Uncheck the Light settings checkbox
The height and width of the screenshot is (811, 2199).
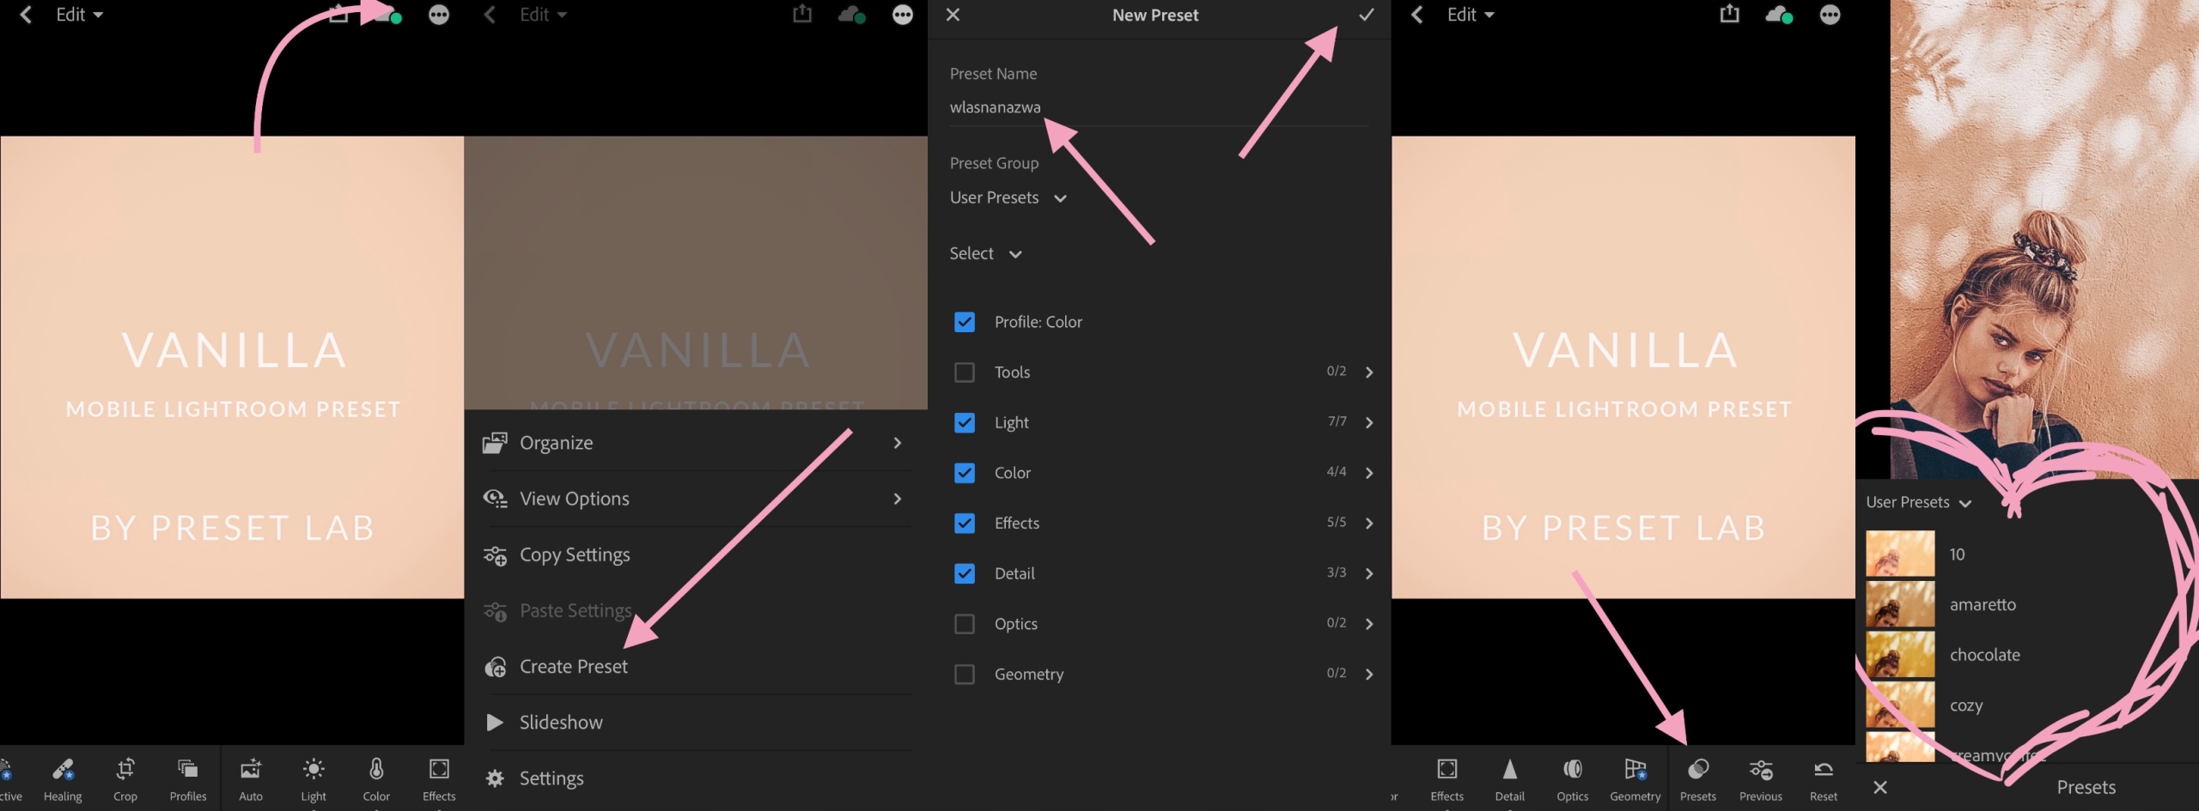[965, 422]
